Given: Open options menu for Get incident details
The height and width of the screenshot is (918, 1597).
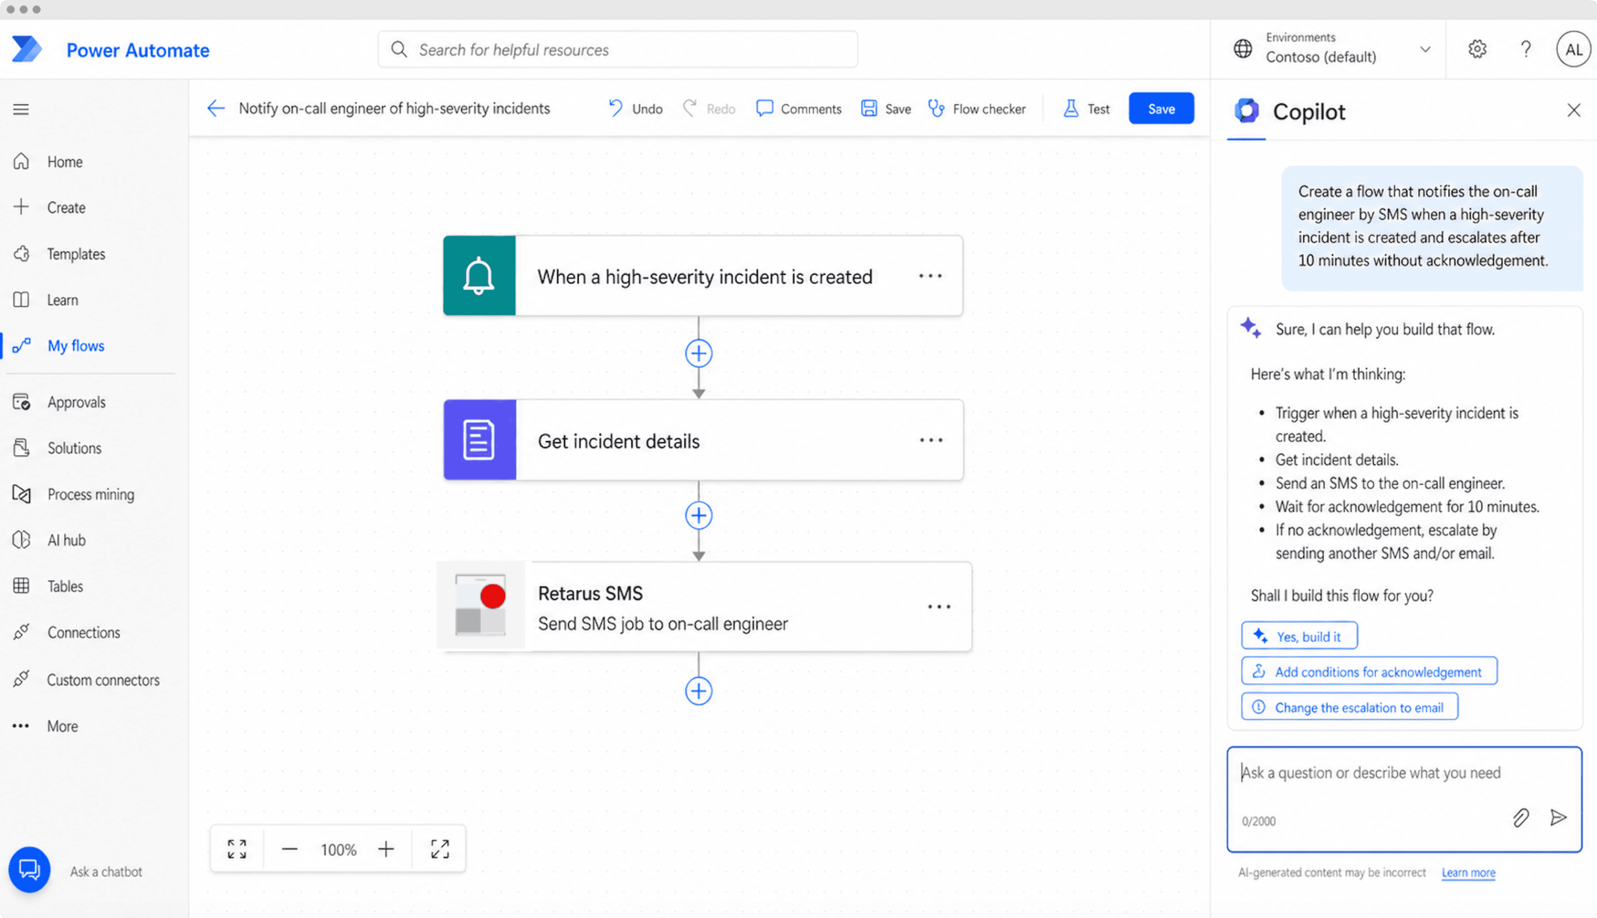Looking at the screenshot, I should [x=931, y=440].
